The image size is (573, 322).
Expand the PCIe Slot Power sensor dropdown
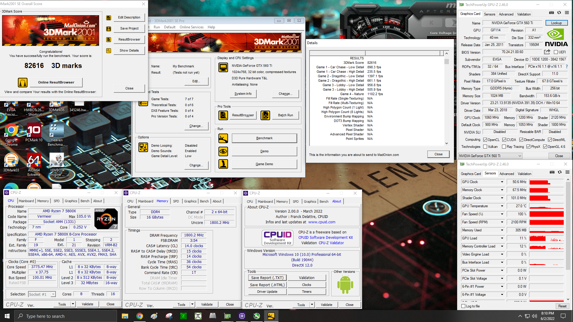[x=502, y=270]
